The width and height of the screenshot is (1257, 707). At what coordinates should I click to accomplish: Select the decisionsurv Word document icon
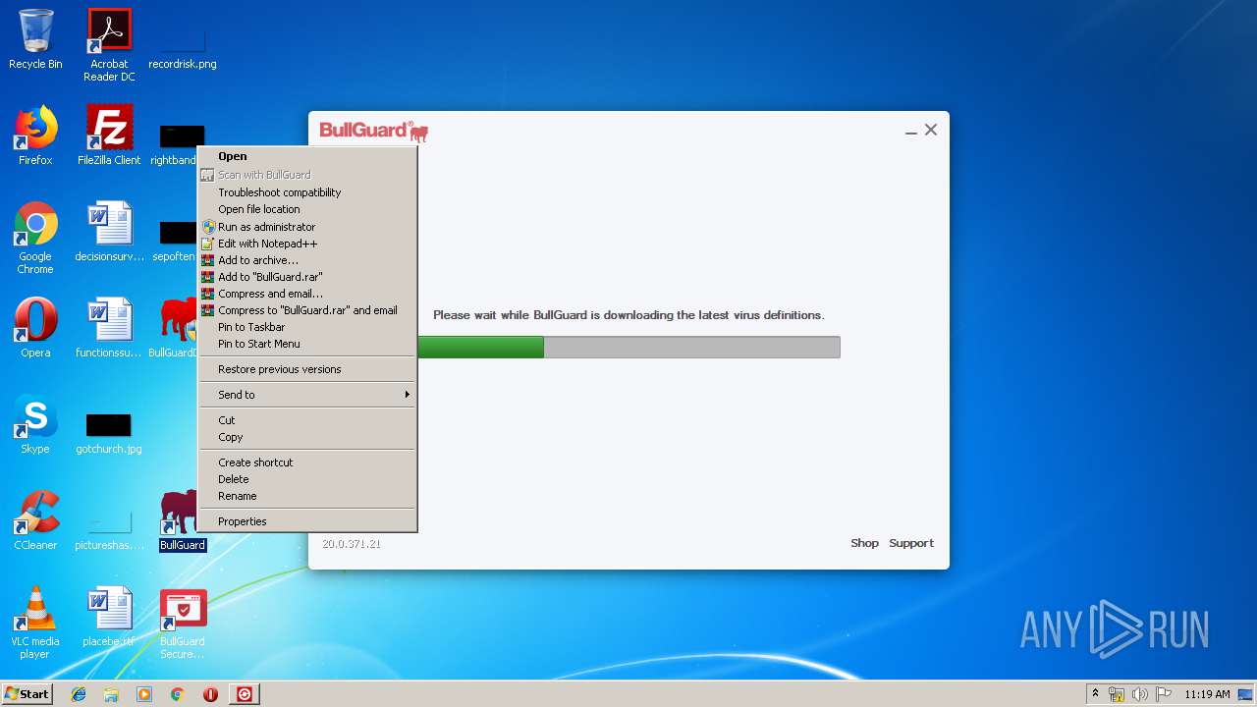point(109,233)
